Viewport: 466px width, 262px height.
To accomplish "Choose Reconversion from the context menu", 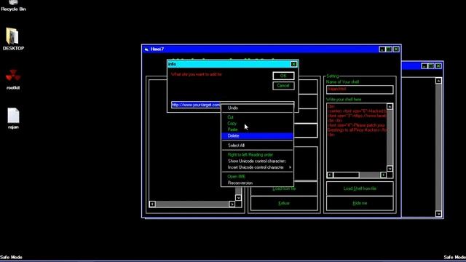I will (257, 183).
